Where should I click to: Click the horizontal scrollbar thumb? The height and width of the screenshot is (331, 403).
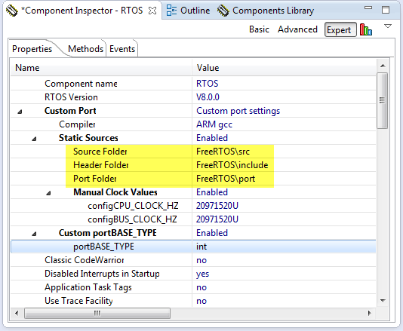(x=97, y=314)
